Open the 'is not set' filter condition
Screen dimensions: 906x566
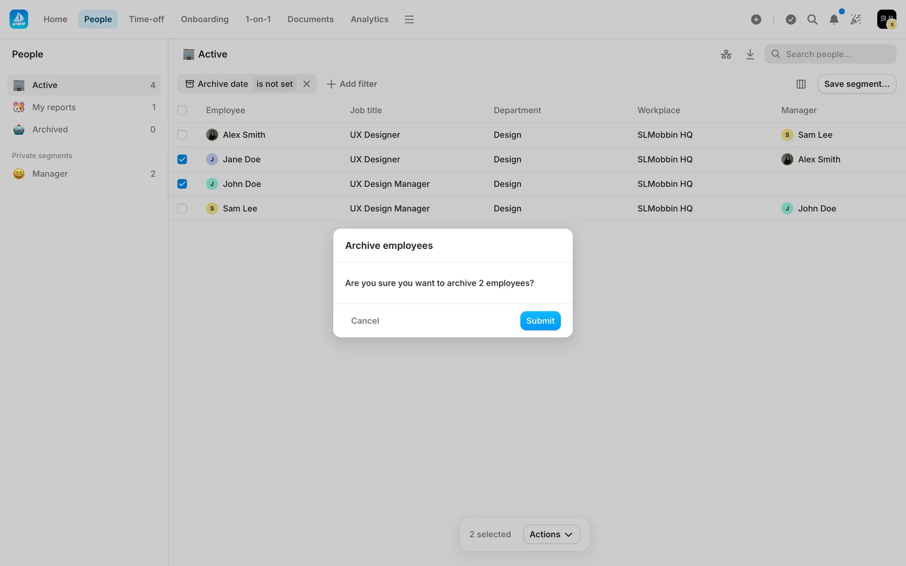pyautogui.click(x=275, y=84)
